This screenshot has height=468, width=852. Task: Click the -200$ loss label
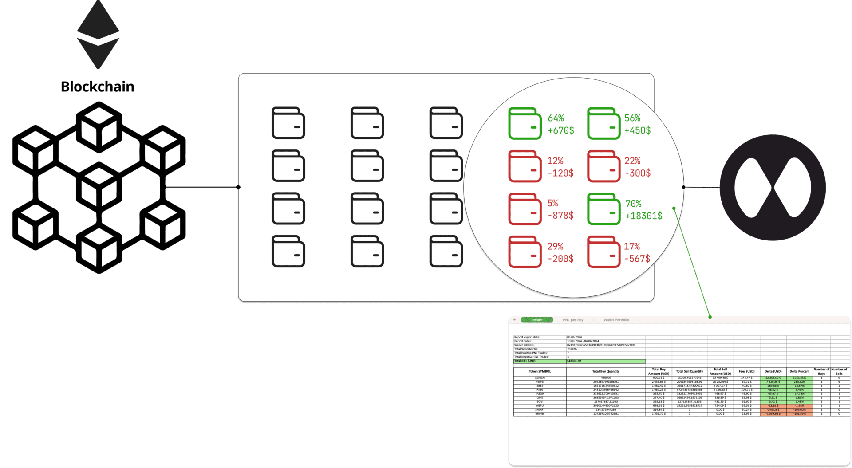point(561,259)
